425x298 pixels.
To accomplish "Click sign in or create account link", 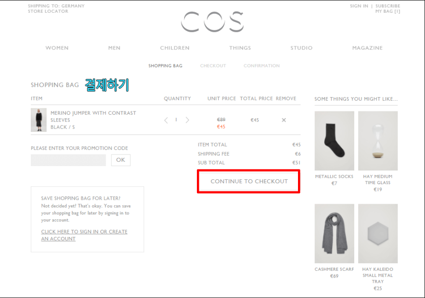I will click(x=84, y=235).
